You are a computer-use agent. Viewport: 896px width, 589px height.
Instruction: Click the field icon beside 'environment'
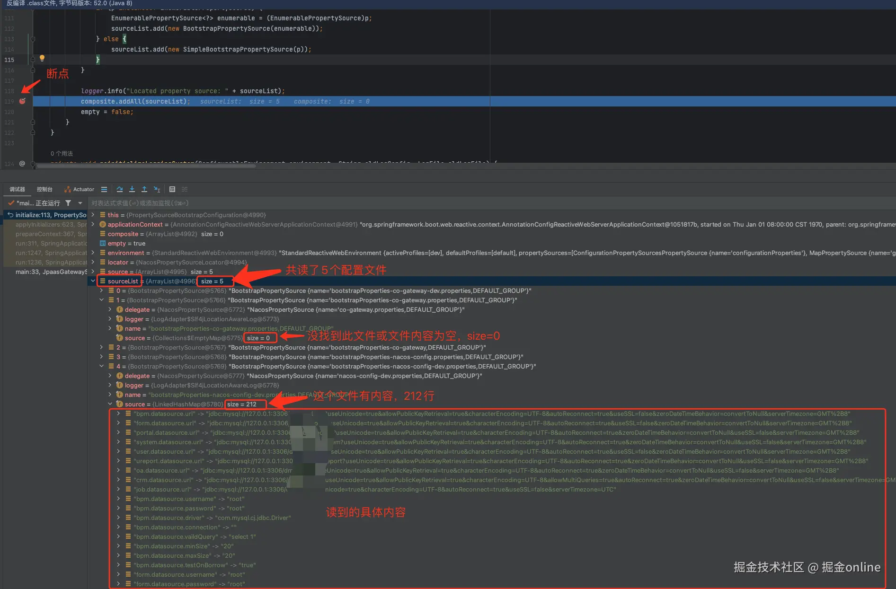click(x=103, y=253)
